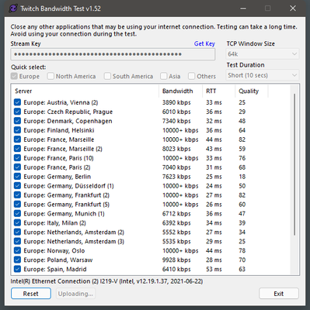Toggle Netherlands, Amsterdam (3) checkbox
310x310 pixels.
pos(17,241)
